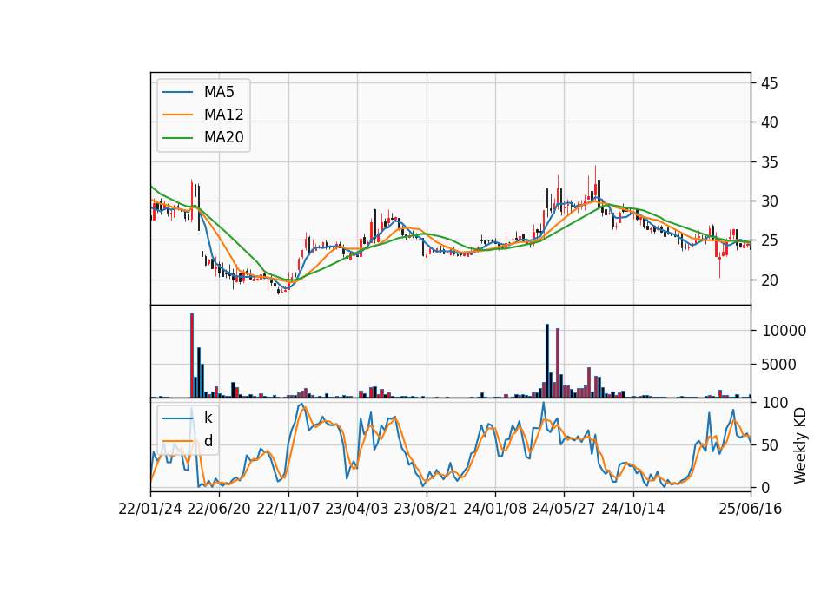Click the 24/05/27 date tick label
The image size is (834, 599).
tap(564, 510)
